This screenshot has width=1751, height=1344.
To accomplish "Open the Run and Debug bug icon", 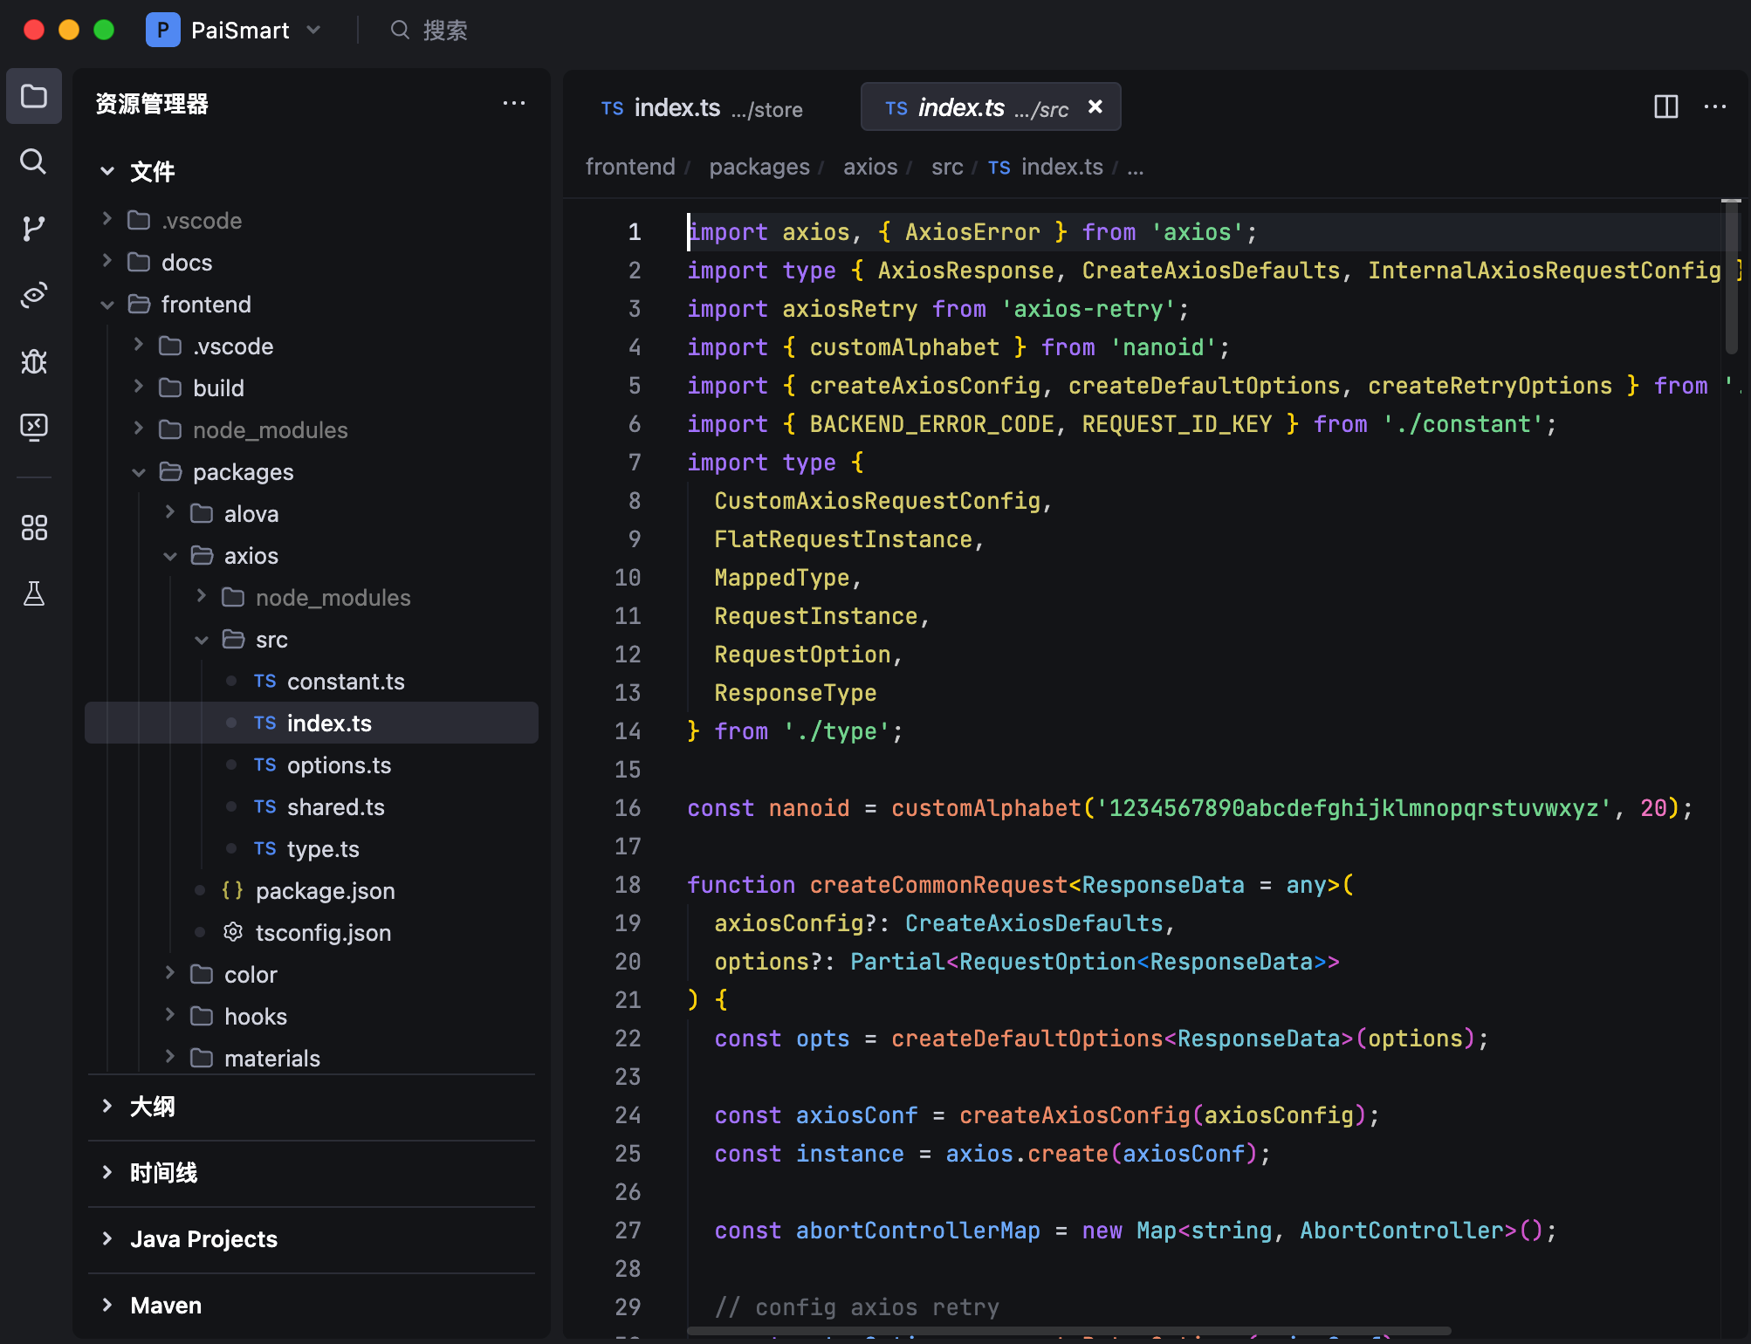I will click(34, 360).
